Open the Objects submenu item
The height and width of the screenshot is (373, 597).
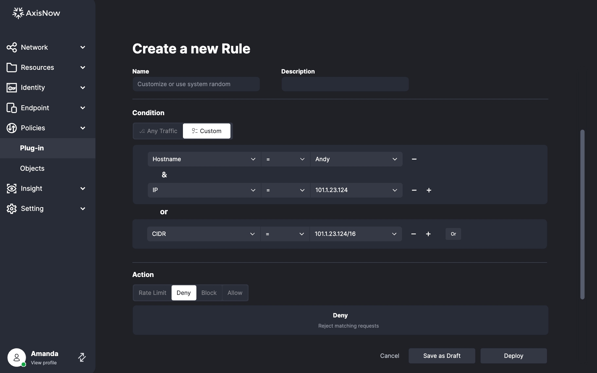[x=32, y=168]
